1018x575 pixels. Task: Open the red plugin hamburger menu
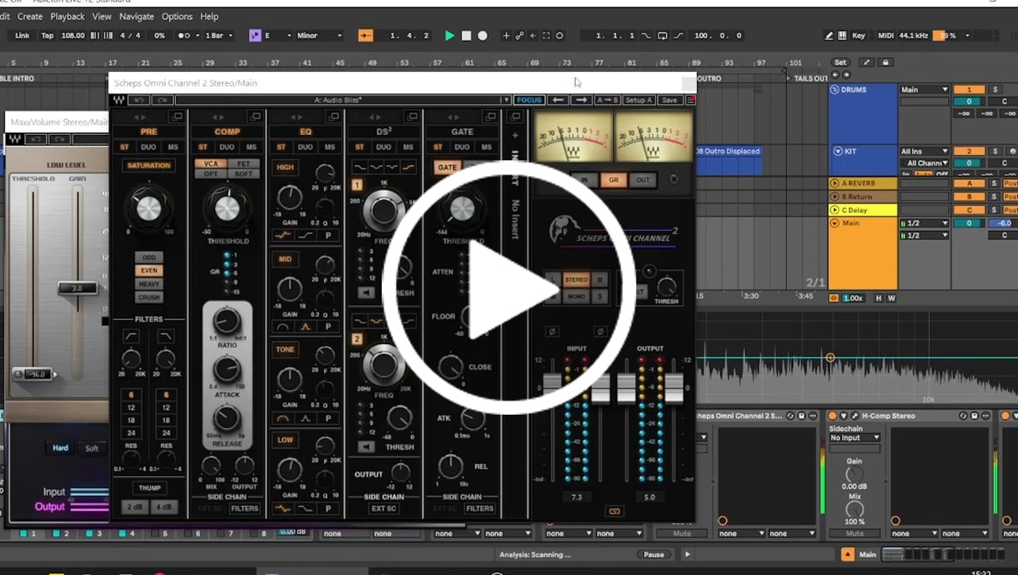click(x=691, y=100)
